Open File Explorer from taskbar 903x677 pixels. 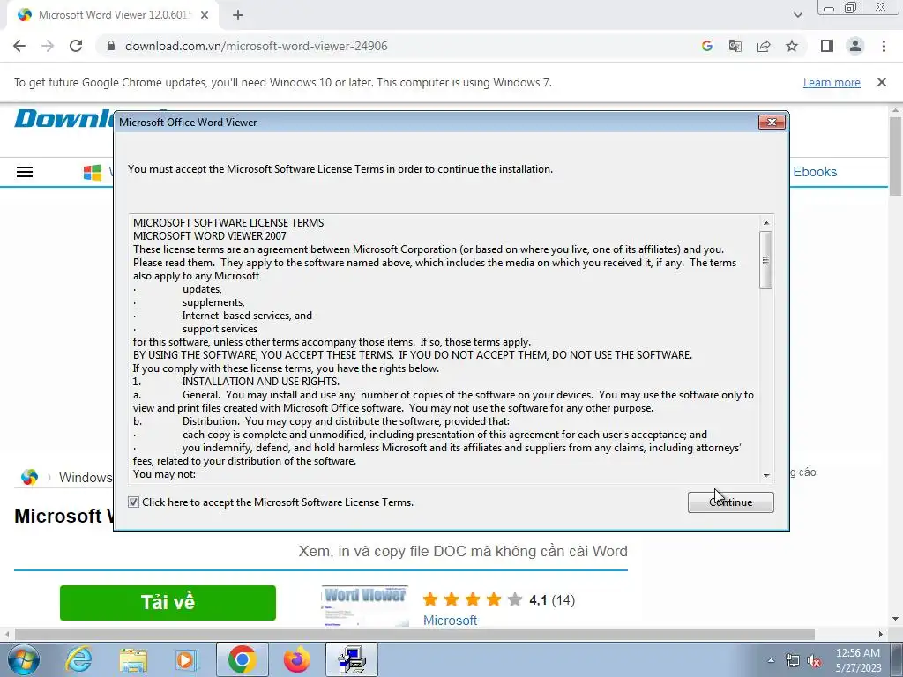[x=133, y=659]
